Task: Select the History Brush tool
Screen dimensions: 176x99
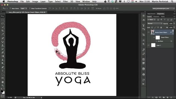Action: [2, 49]
